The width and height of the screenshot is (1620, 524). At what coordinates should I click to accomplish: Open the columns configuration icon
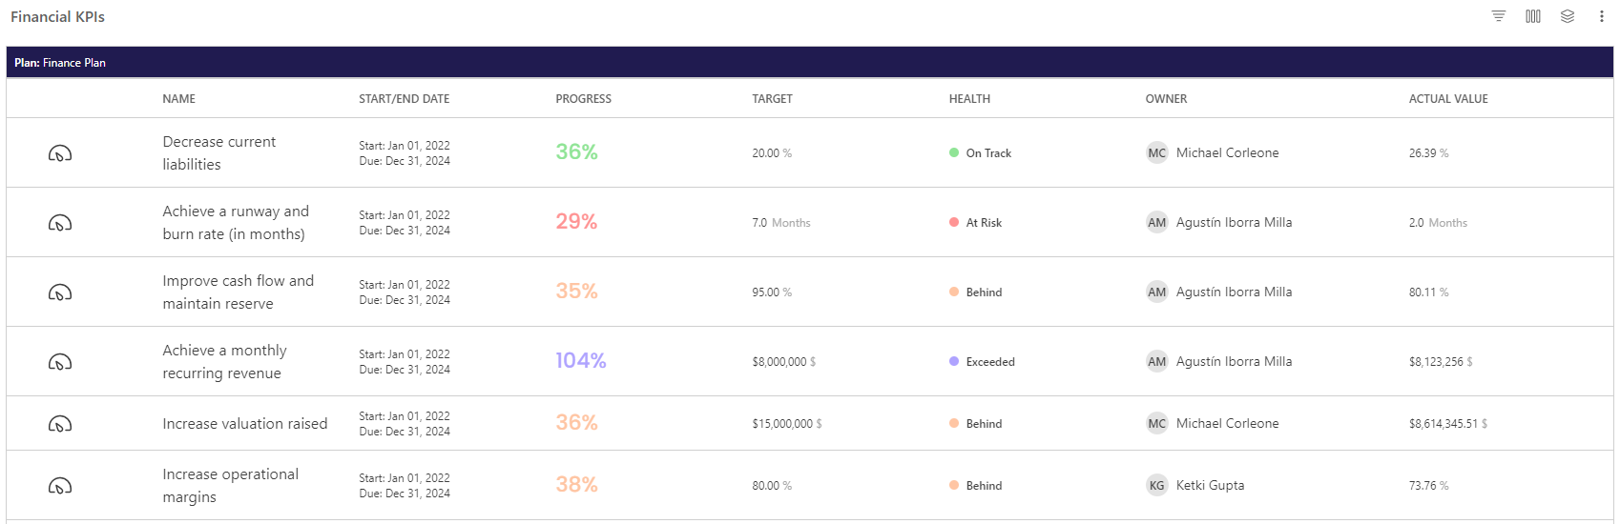(x=1533, y=16)
